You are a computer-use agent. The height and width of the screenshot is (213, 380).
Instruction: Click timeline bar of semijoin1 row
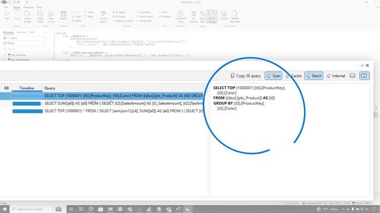[28, 111]
